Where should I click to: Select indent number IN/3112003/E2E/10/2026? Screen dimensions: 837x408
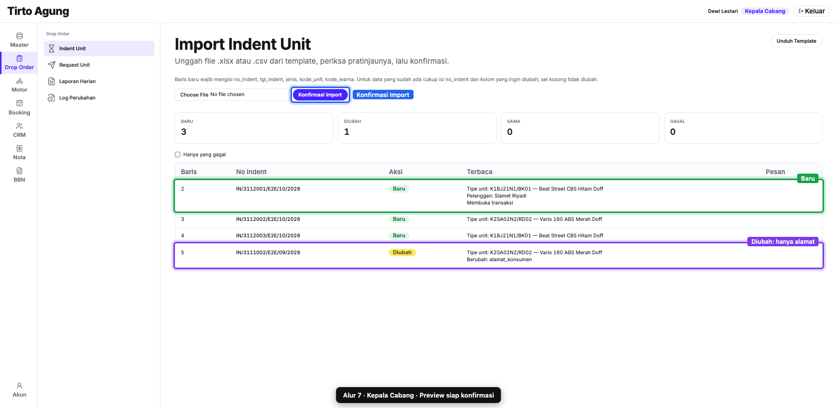pos(268,236)
